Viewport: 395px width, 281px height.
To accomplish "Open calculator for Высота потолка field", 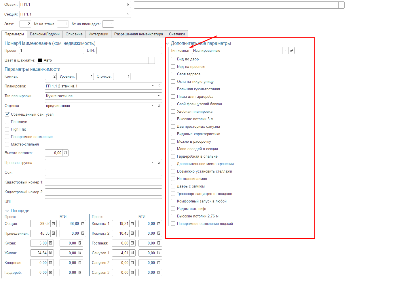I will 65,153.
